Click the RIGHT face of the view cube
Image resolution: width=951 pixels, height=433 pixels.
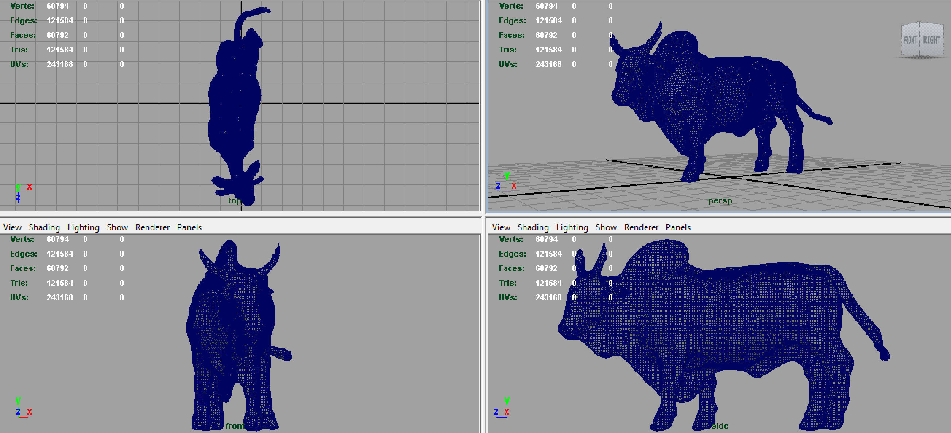pyautogui.click(x=931, y=40)
